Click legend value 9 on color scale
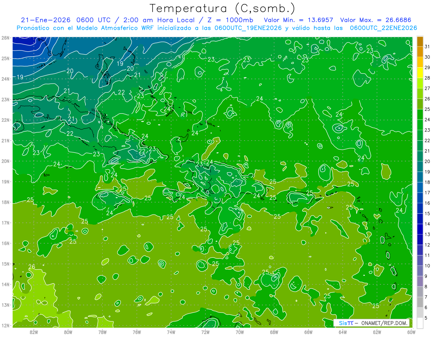Screen dimensions: 437x337 [x=426, y=276]
